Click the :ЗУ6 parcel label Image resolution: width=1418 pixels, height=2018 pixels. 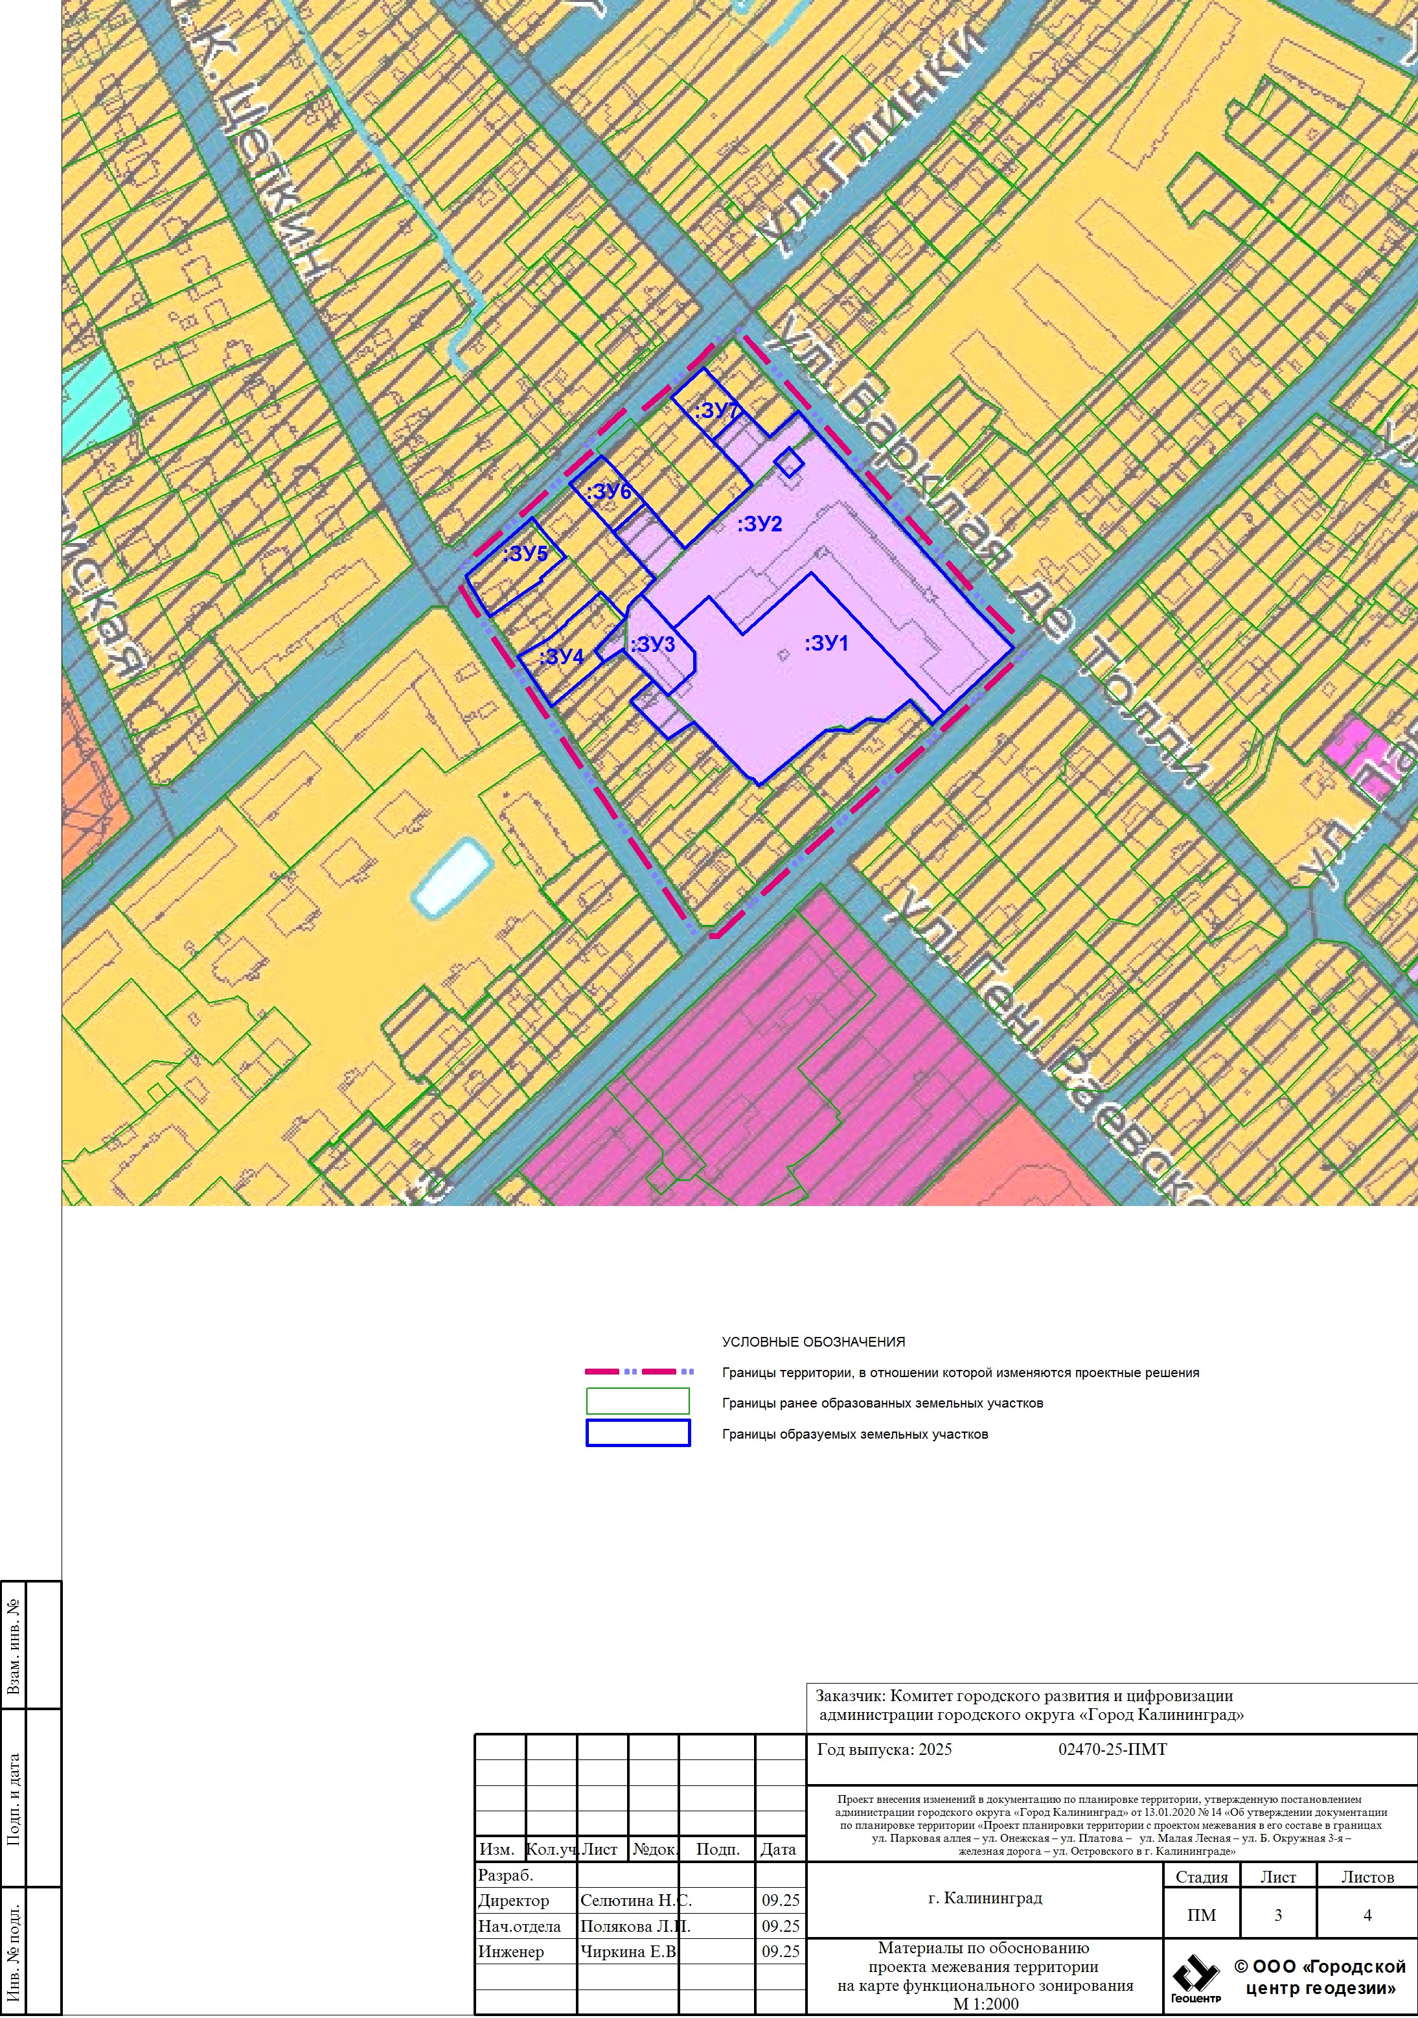(609, 493)
